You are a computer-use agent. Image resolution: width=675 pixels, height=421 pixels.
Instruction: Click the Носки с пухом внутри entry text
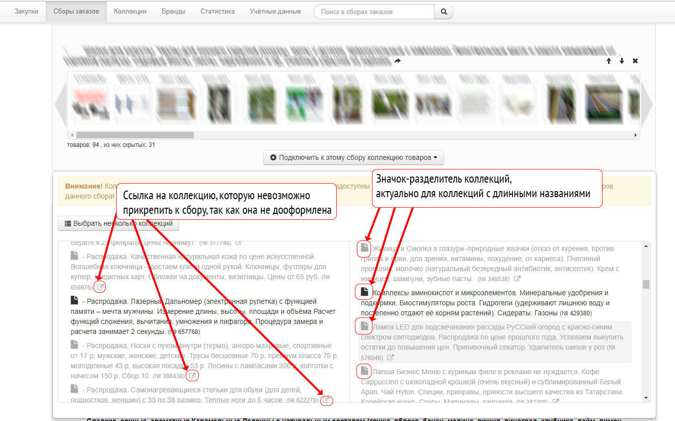coord(204,361)
